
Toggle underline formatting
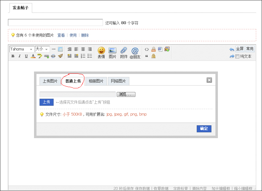pos(26,56)
